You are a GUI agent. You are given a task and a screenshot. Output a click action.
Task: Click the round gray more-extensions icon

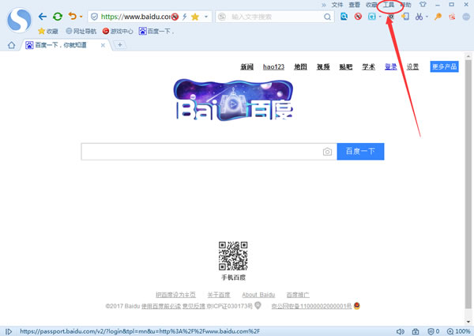click(x=466, y=17)
